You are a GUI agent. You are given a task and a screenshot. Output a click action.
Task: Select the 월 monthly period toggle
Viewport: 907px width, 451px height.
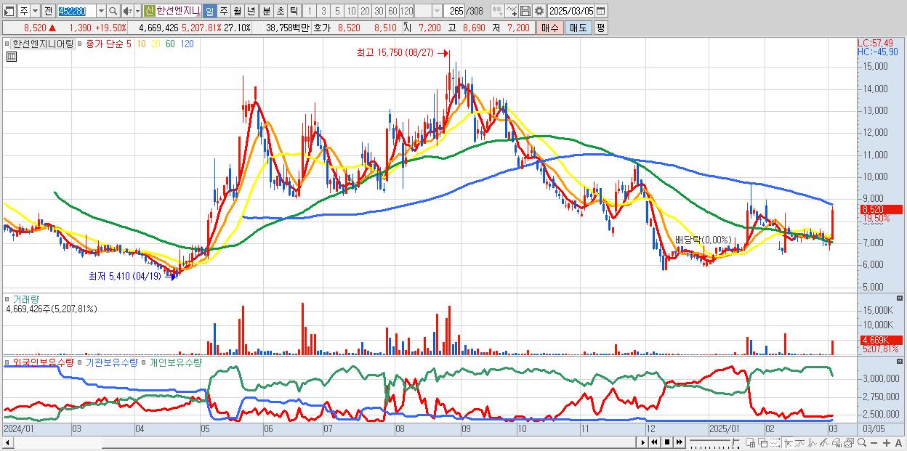pos(237,11)
